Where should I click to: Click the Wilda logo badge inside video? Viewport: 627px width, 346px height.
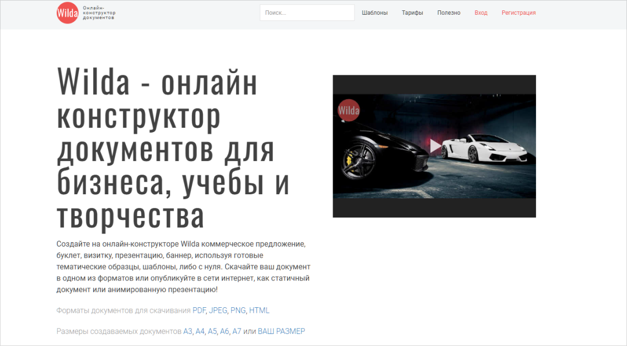click(349, 111)
